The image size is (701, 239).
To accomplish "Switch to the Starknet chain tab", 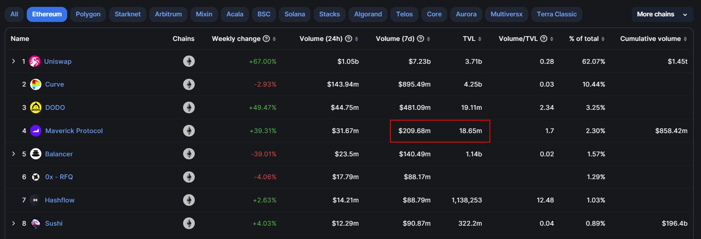I will pyautogui.click(x=128, y=14).
